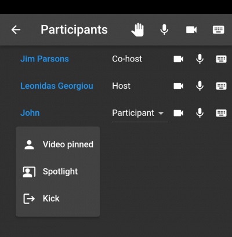Image resolution: width=232 pixels, height=237 pixels.
Task: Go back using the arrow icon
Action: tap(16, 30)
